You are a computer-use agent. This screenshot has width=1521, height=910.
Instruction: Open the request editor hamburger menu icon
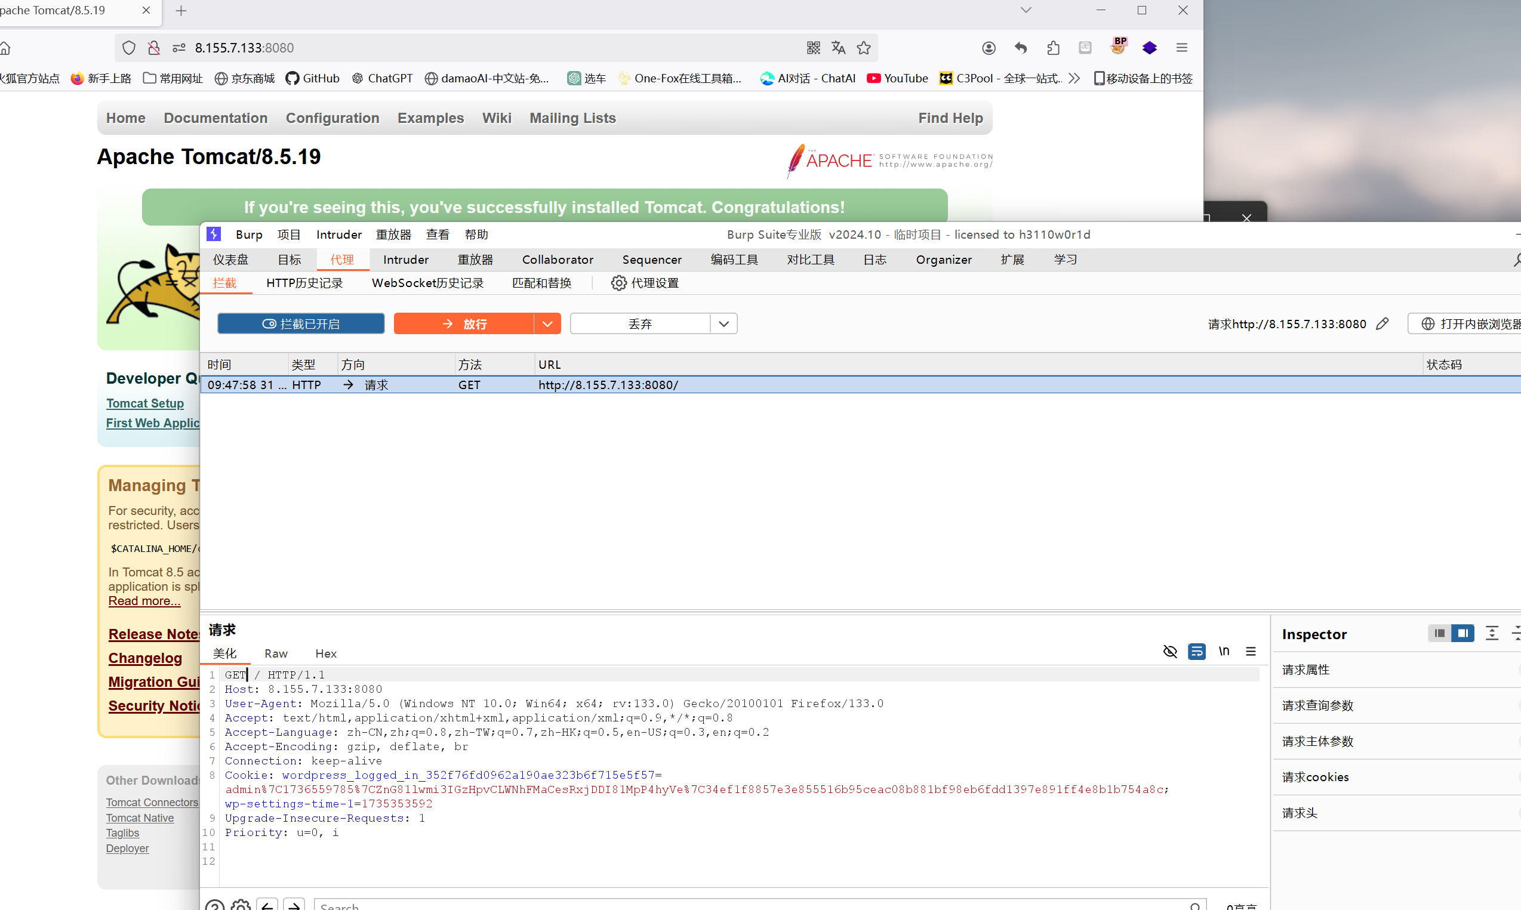click(1251, 651)
